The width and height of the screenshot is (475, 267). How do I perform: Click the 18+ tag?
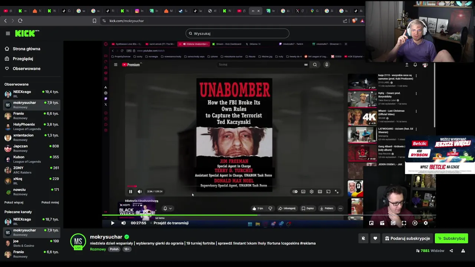pos(127,249)
